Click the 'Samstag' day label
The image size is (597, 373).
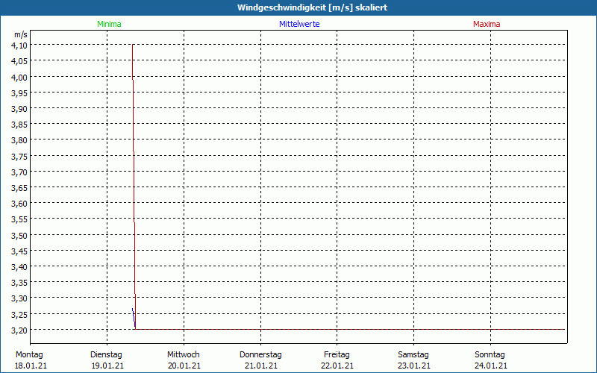[x=413, y=354]
